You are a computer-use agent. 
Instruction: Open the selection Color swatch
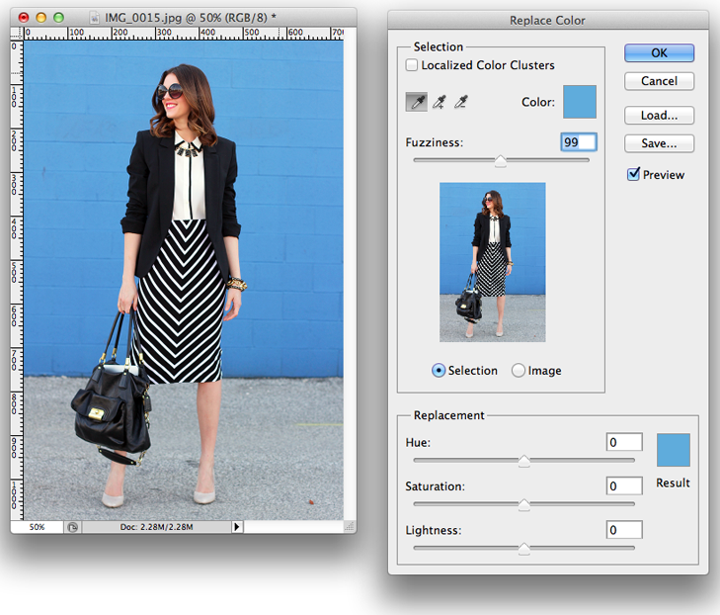coord(580,102)
